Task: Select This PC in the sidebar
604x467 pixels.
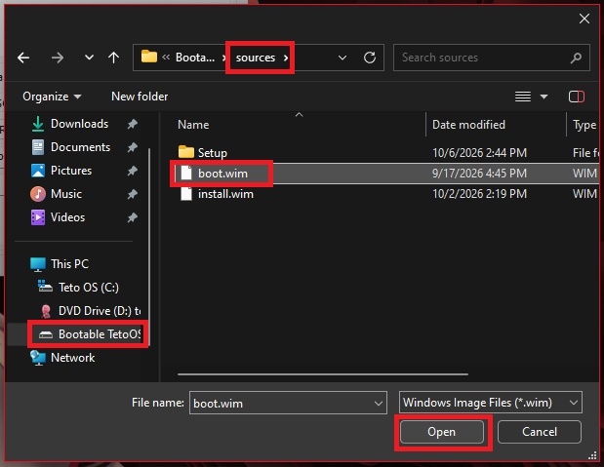Action: (69, 263)
